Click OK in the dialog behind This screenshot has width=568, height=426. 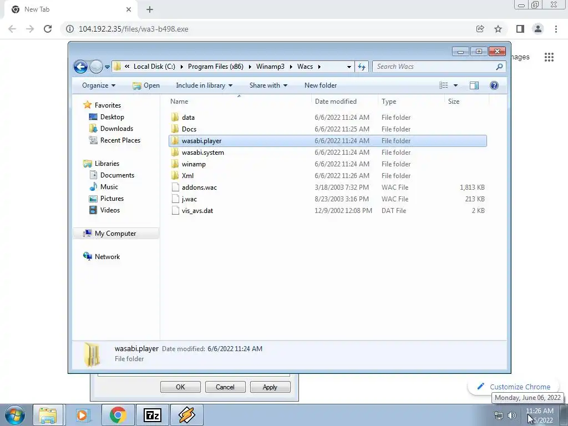180,387
